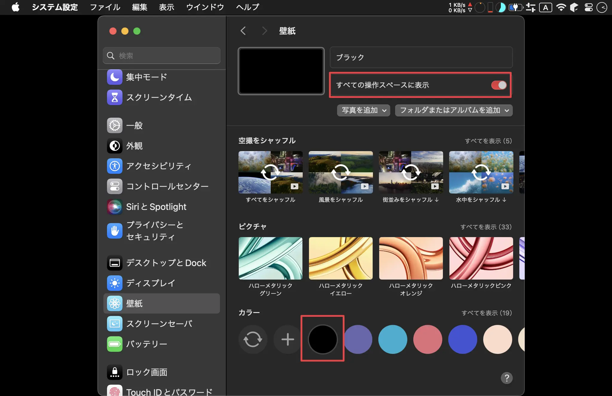Click the 一般 gear icon
The image size is (612, 396).
pos(115,125)
